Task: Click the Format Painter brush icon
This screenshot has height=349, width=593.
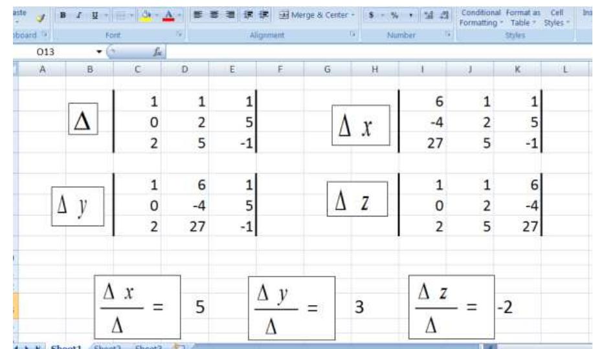Action: click(41, 17)
